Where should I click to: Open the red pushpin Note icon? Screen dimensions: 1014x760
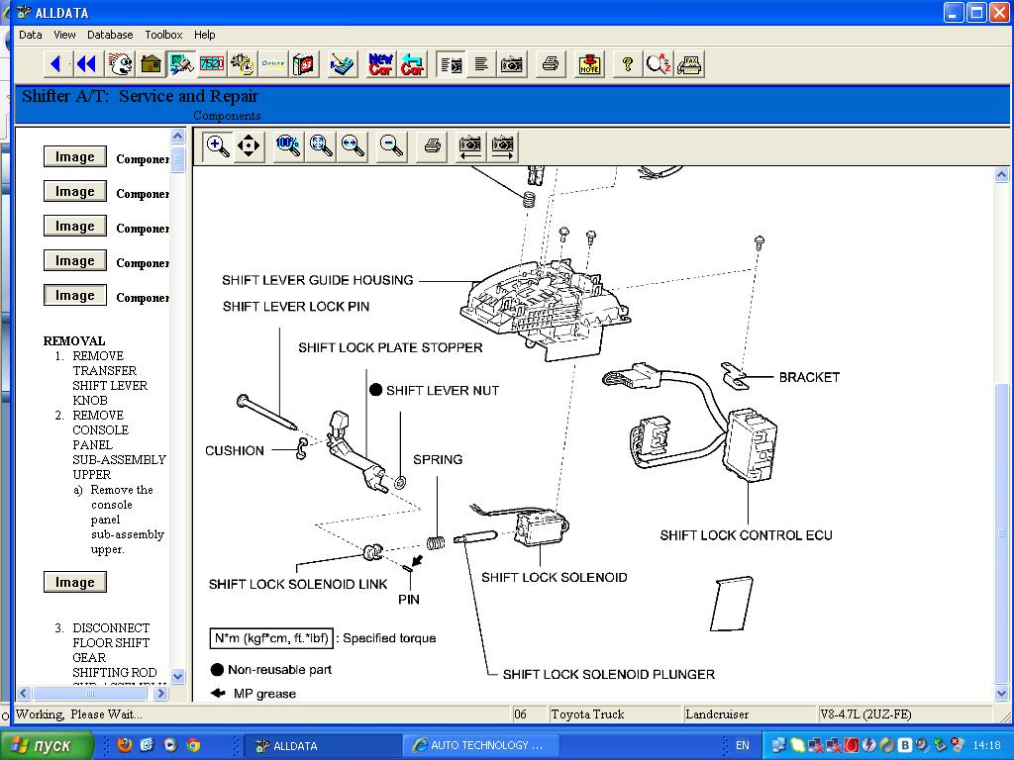click(589, 64)
